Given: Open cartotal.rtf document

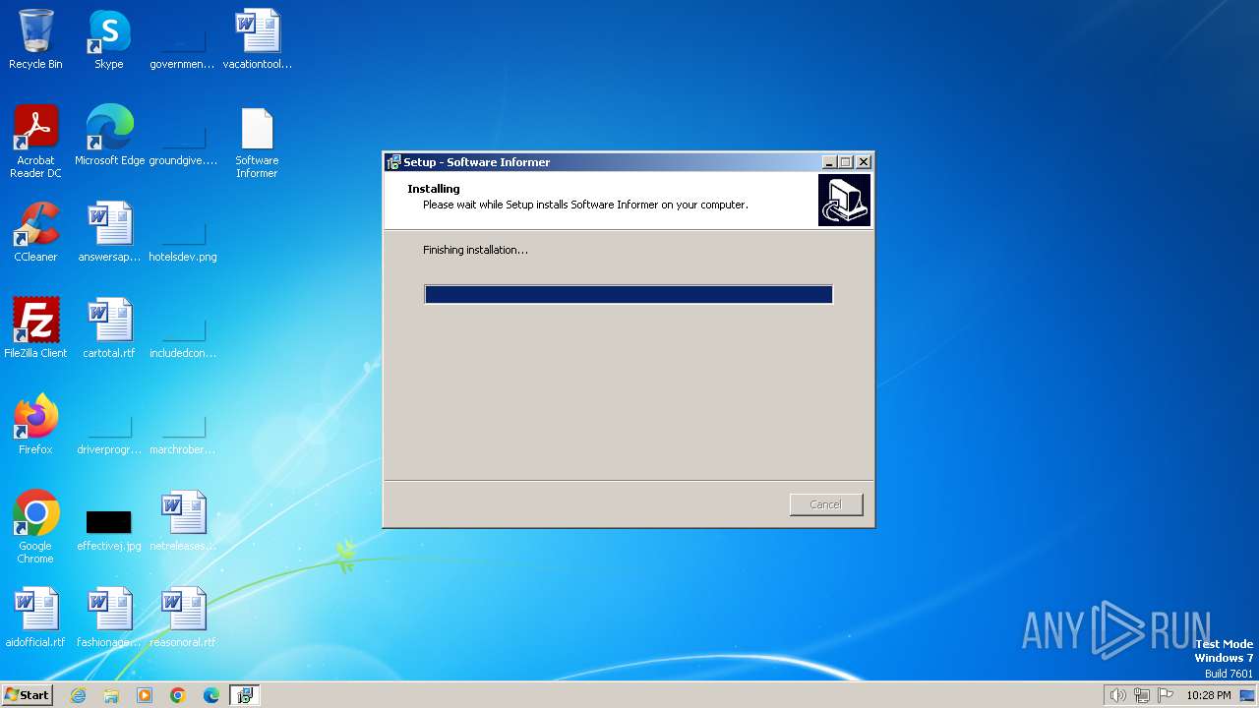Looking at the screenshot, I should [109, 328].
